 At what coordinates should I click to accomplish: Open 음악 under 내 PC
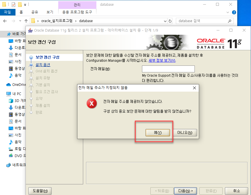tap(15, 142)
